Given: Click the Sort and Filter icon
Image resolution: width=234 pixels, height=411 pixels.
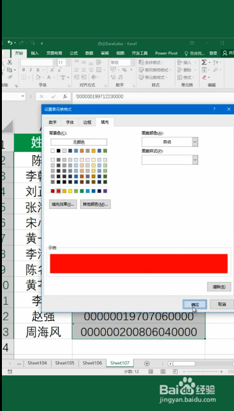Looking at the screenshot, I should (x=216, y=63).
